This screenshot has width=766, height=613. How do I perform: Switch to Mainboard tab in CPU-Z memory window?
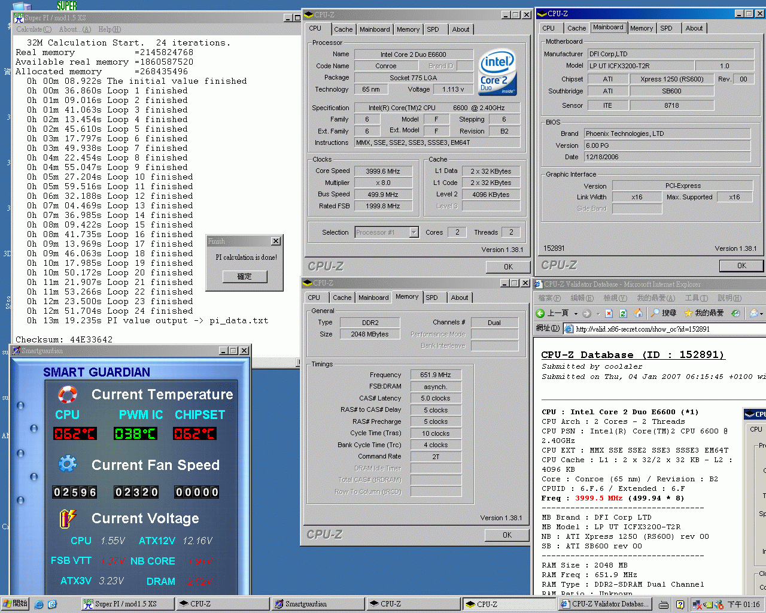click(373, 298)
